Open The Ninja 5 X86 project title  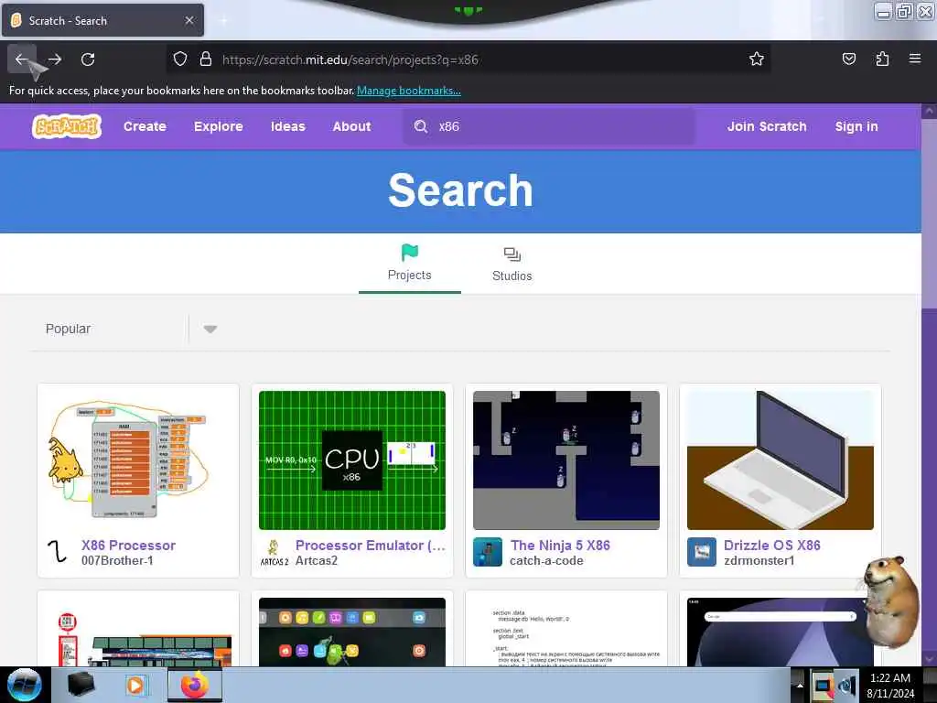[560, 546]
